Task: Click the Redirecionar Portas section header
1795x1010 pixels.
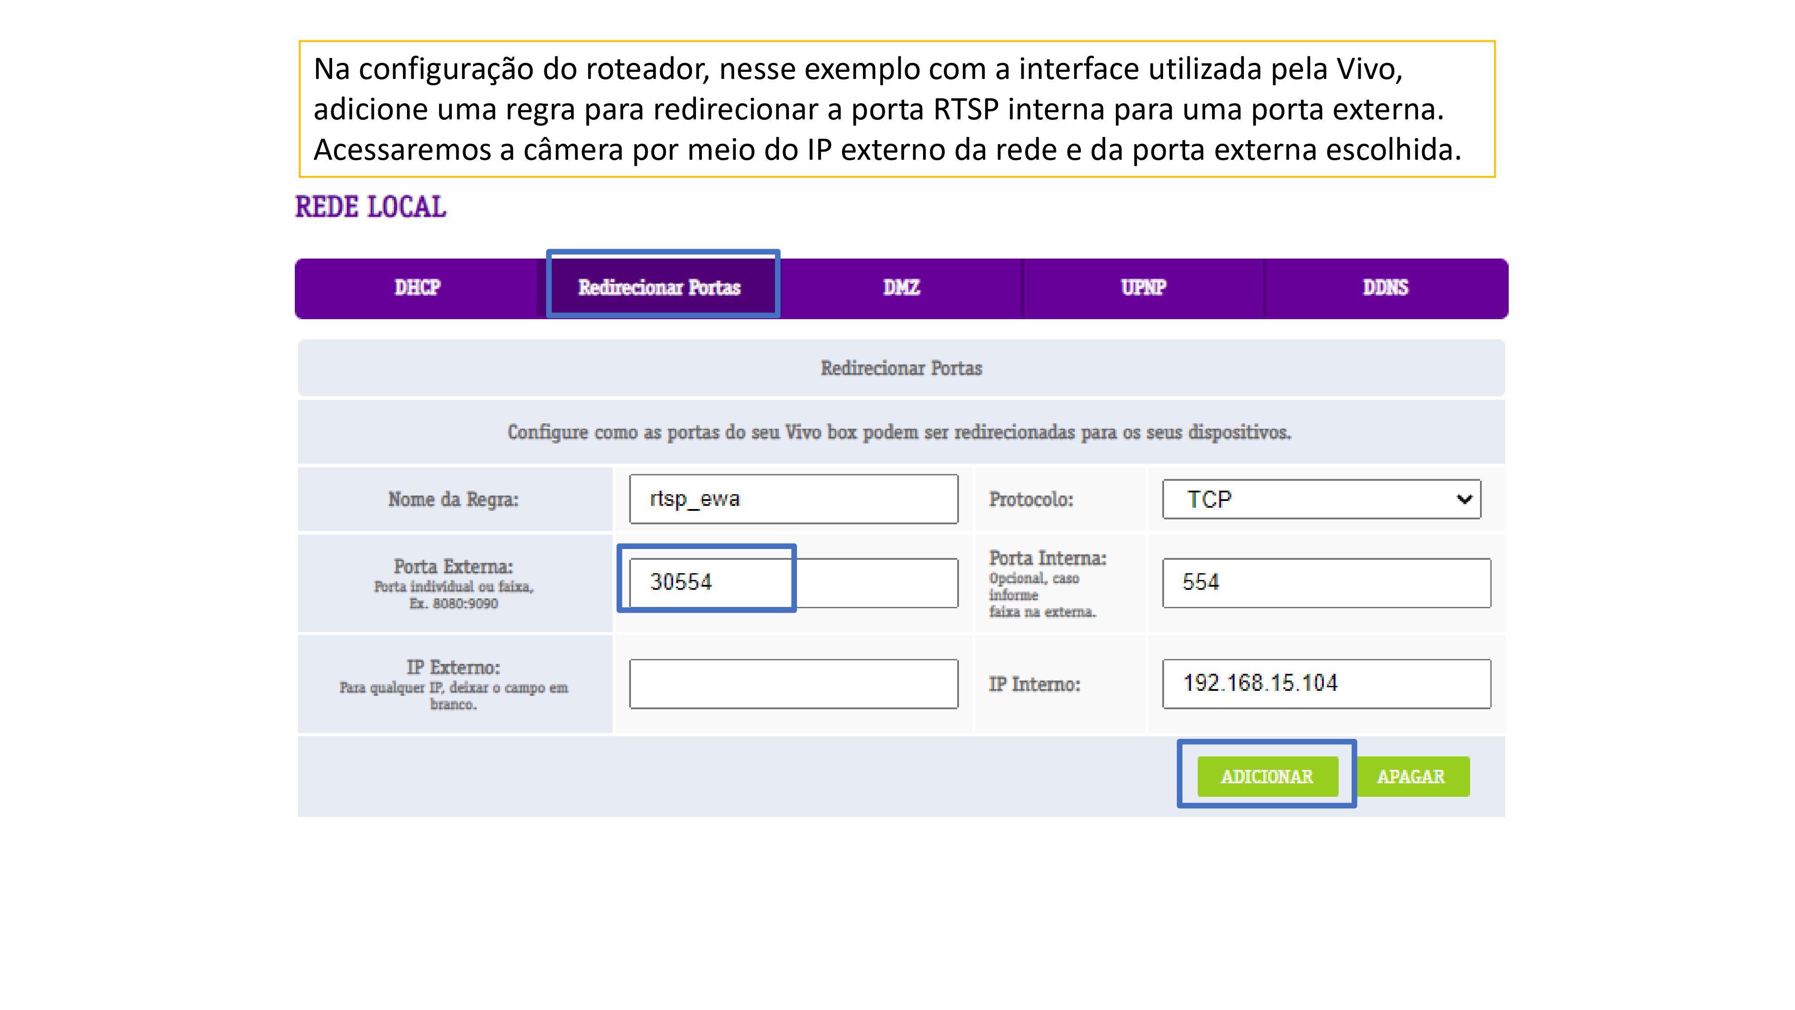Action: pyautogui.click(x=901, y=368)
